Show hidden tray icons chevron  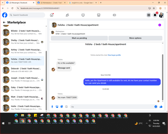click(146, 123)
